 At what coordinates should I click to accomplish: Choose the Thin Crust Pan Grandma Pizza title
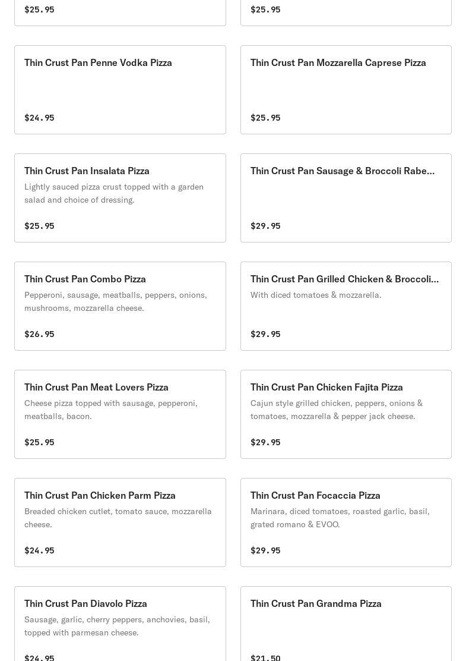pos(316,604)
